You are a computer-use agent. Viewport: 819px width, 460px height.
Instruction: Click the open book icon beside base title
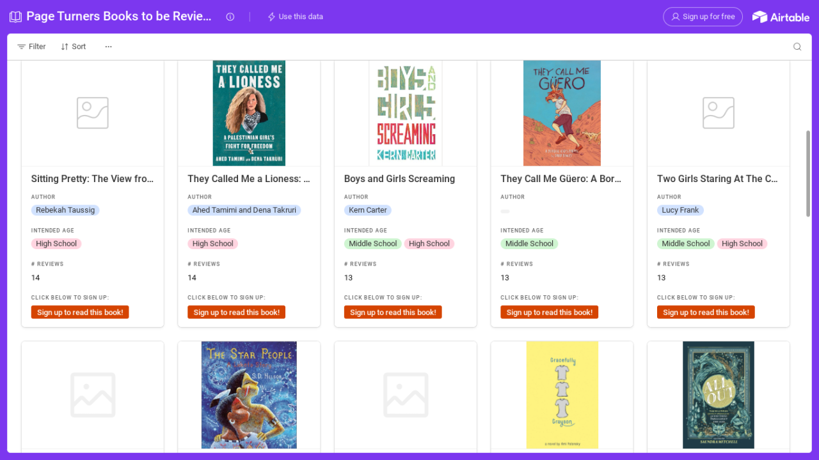15,17
